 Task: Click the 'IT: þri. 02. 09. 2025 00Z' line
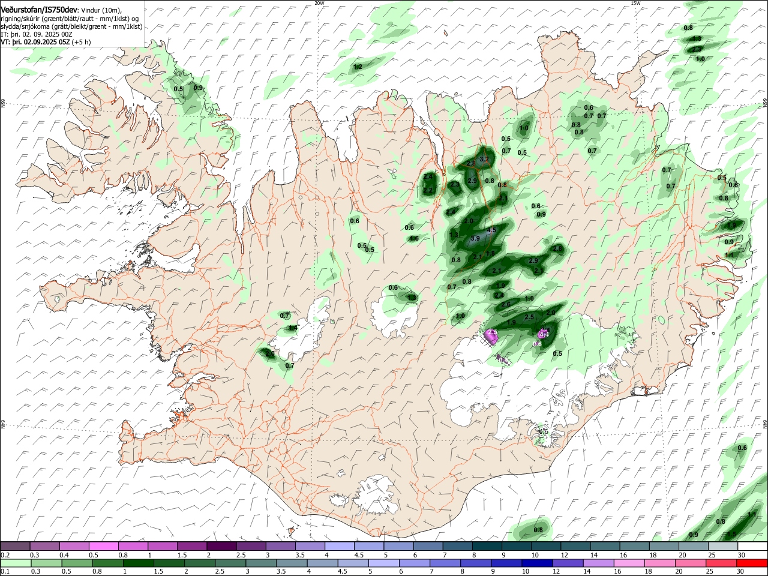tap(37, 34)
